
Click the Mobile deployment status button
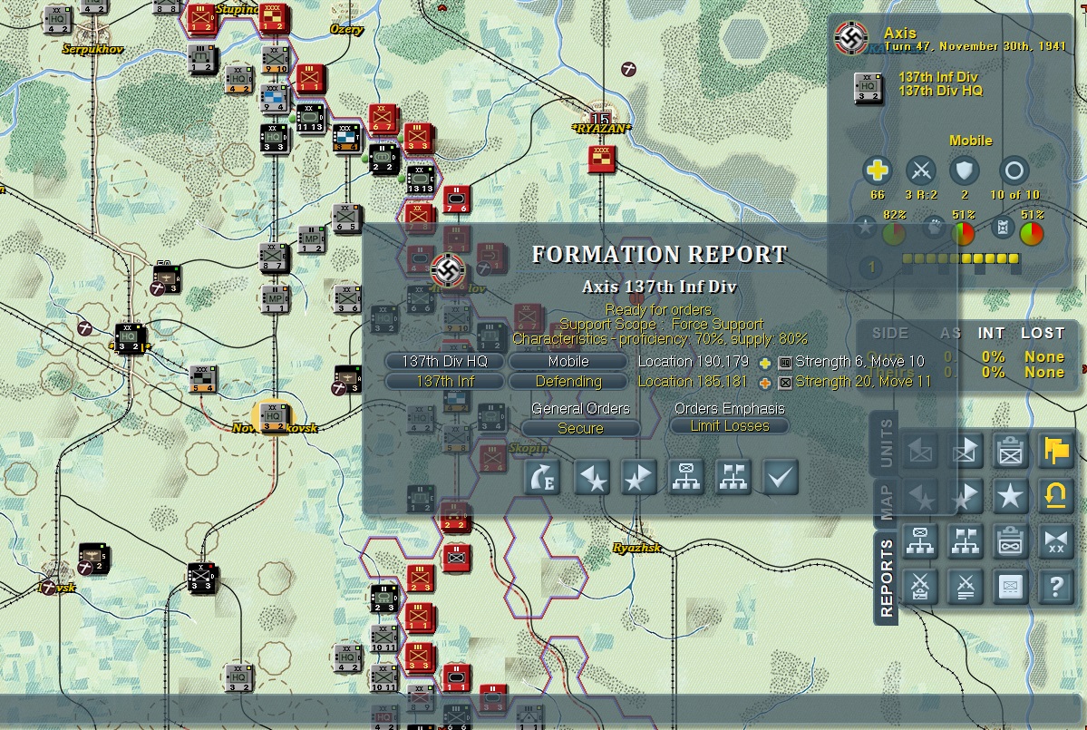click(568, 361)
